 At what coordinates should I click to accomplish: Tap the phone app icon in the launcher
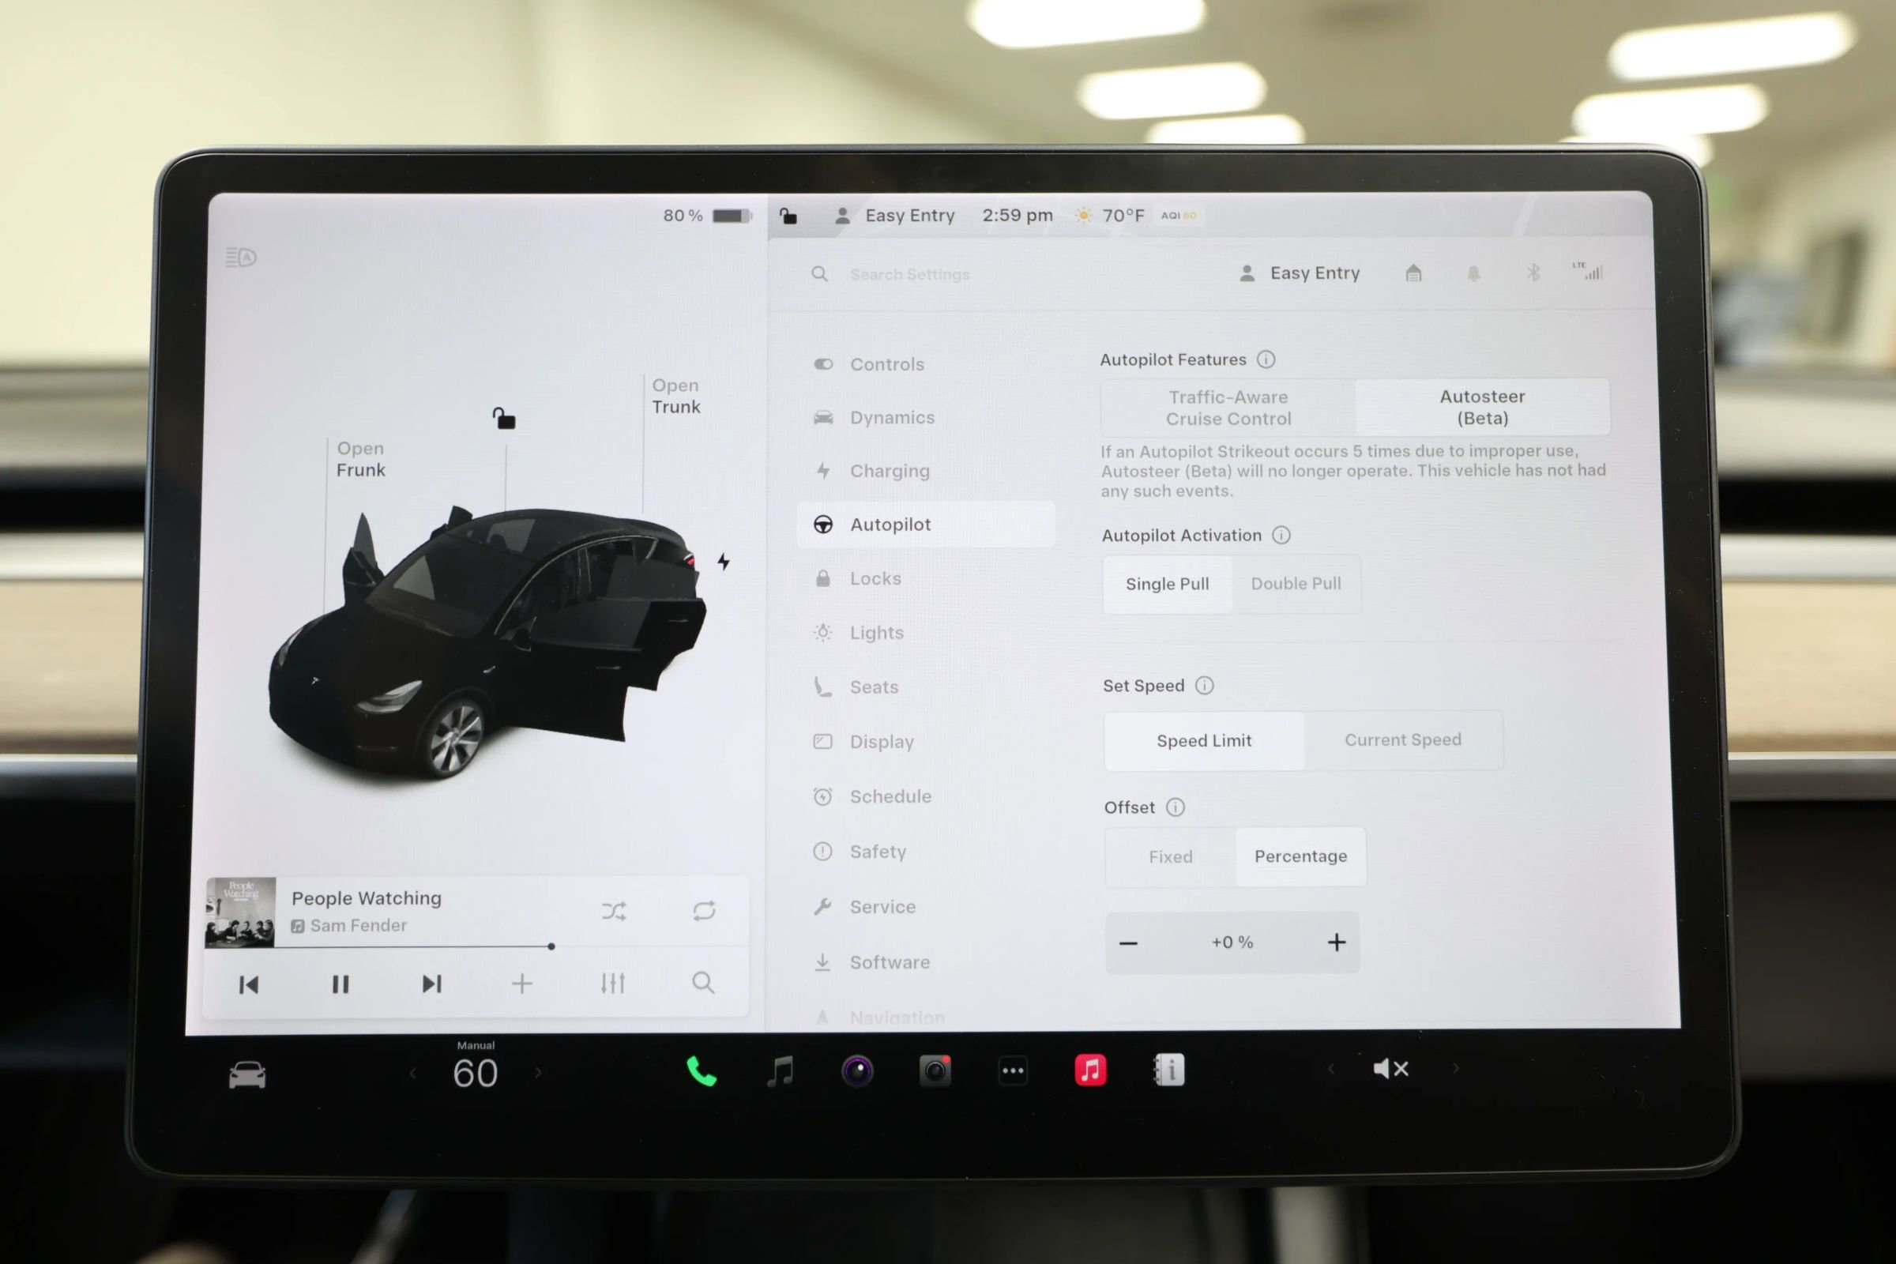pyautogui.click(x=700, y=1070)
